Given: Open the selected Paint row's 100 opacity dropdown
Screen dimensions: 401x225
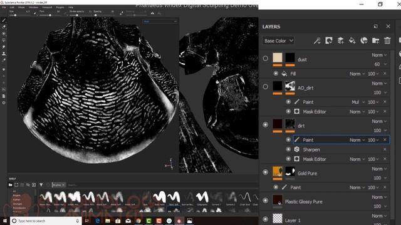Looking at the screenshot, I should click(373, 140).
